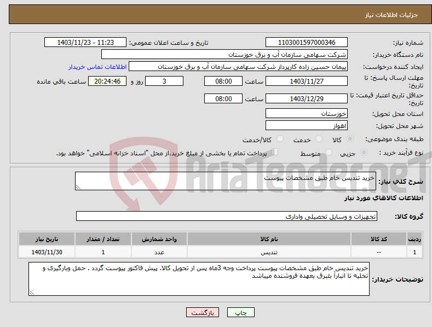The image size is (432, 327).
Task: Click the نام دستگاه خریدار field
Action: tap(224, 55)
